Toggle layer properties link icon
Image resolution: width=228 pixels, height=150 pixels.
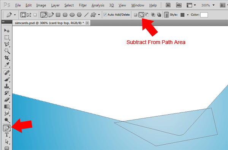click(166, 15)
